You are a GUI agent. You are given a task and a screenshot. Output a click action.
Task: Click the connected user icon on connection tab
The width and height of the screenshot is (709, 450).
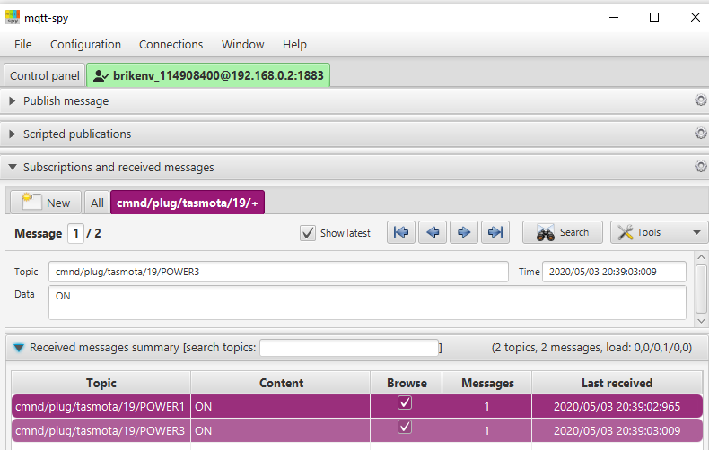point(101,76)
